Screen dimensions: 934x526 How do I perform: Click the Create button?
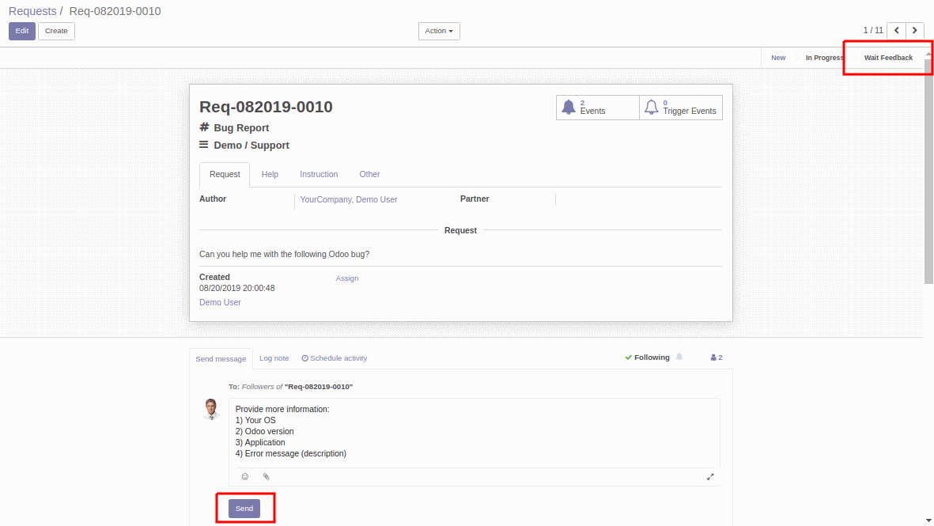(57, 31)
